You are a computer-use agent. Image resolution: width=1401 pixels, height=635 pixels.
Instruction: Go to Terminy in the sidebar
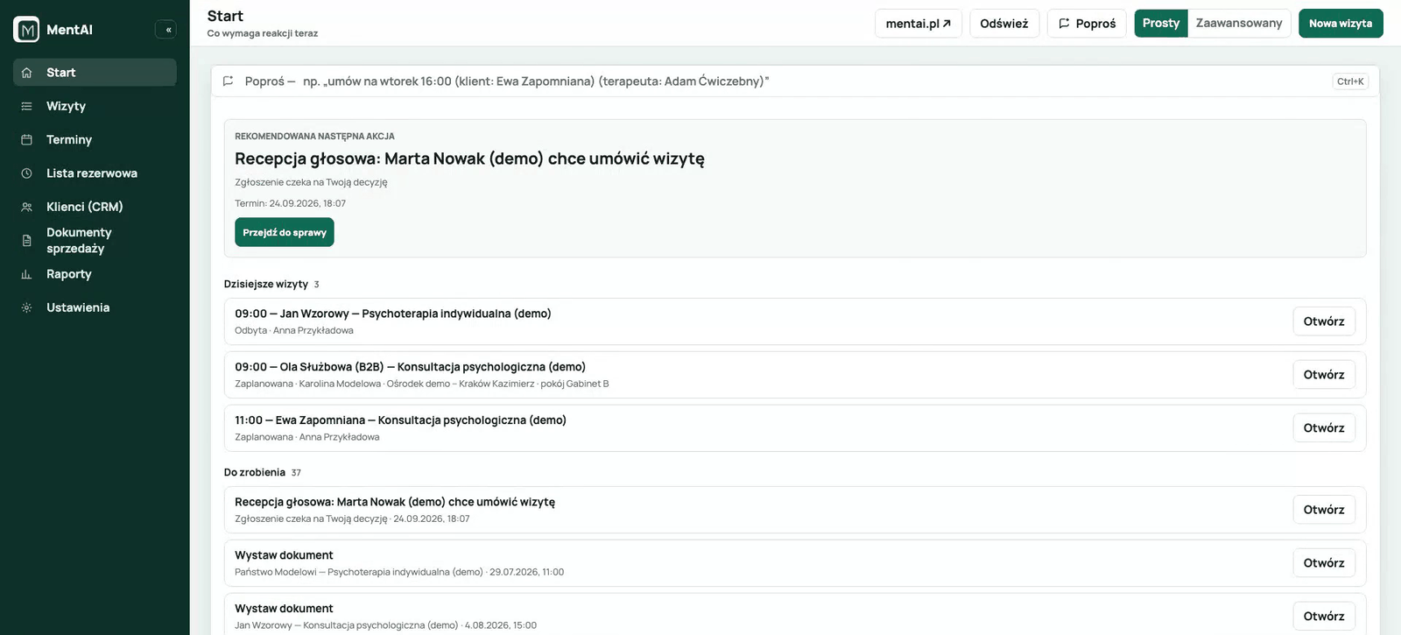(x=95, y=140)
